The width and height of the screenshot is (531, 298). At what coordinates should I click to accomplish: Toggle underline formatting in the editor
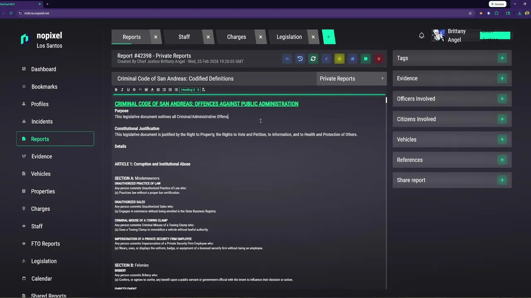128,89
